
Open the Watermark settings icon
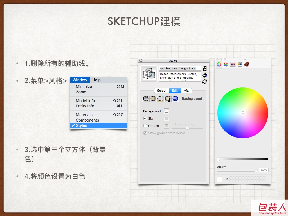pyautogui.click(x=168, y=99)
